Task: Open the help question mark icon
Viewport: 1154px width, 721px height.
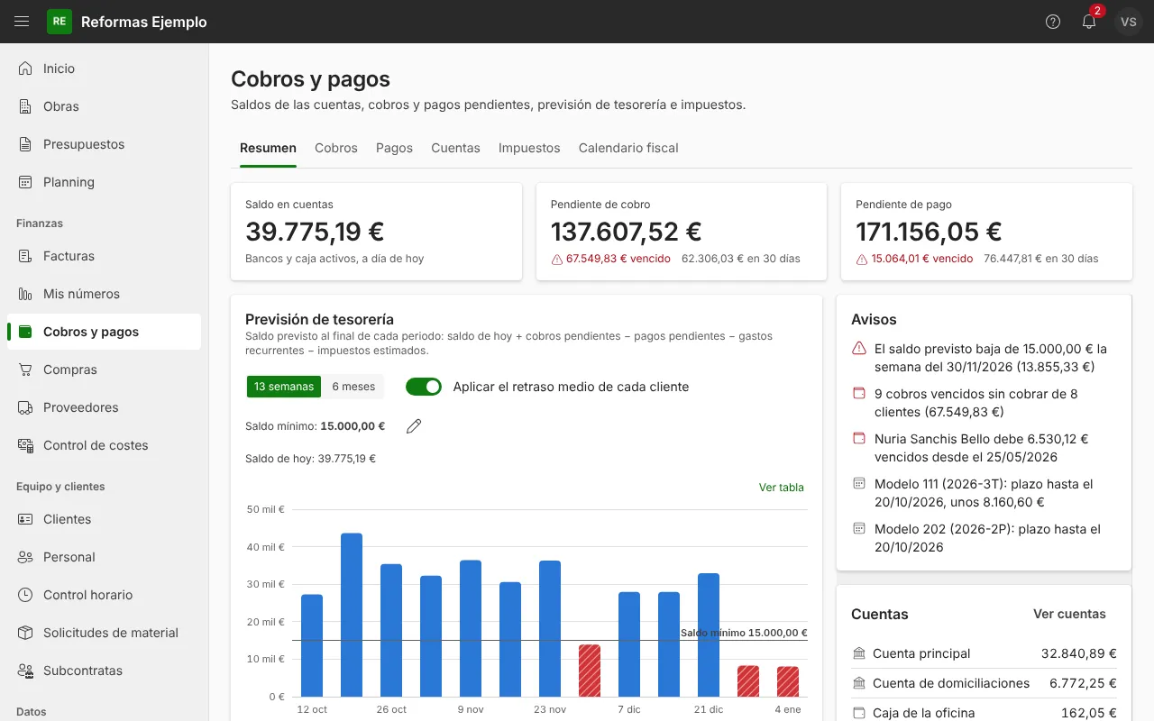Action: click(x=1053, y=22)
